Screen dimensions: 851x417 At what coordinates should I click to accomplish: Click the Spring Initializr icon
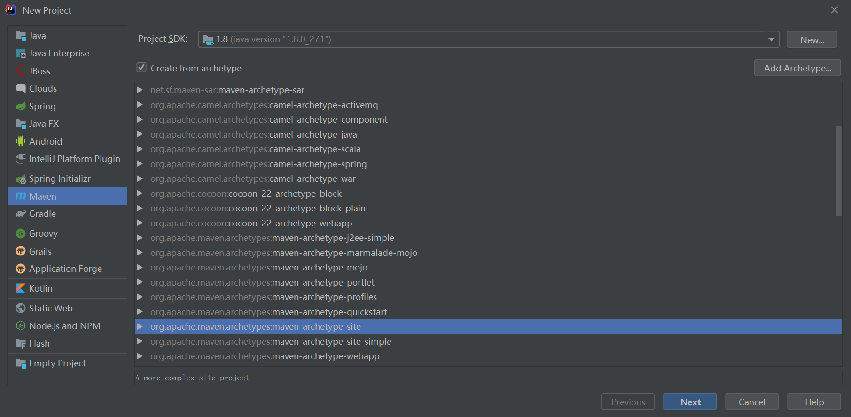(21, 179)
